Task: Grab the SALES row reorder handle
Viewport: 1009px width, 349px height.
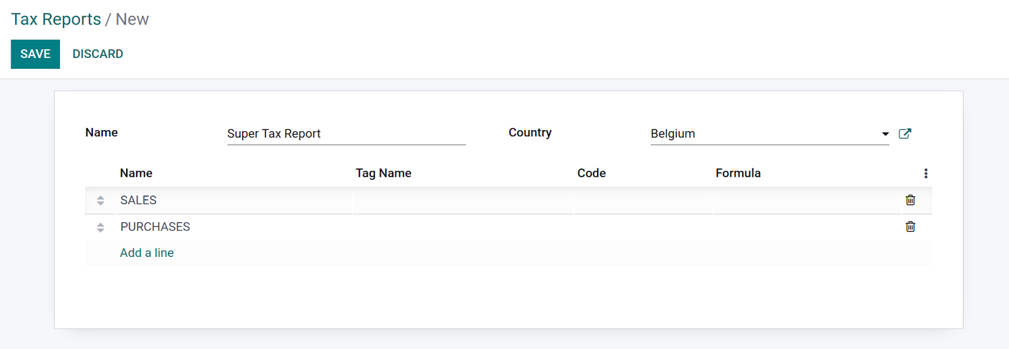Action: click(100, 201)
